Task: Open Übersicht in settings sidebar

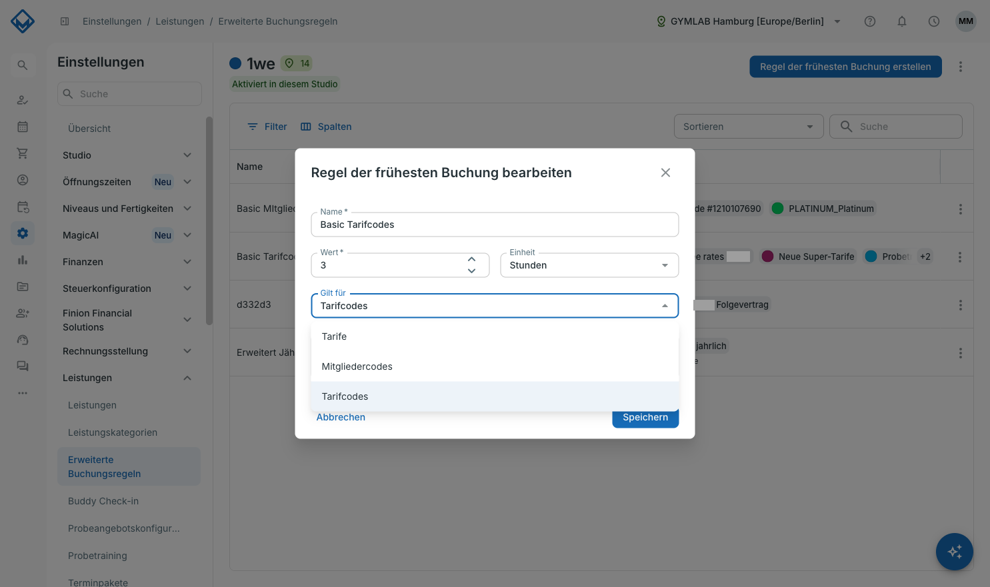Action: coord(89,129)
